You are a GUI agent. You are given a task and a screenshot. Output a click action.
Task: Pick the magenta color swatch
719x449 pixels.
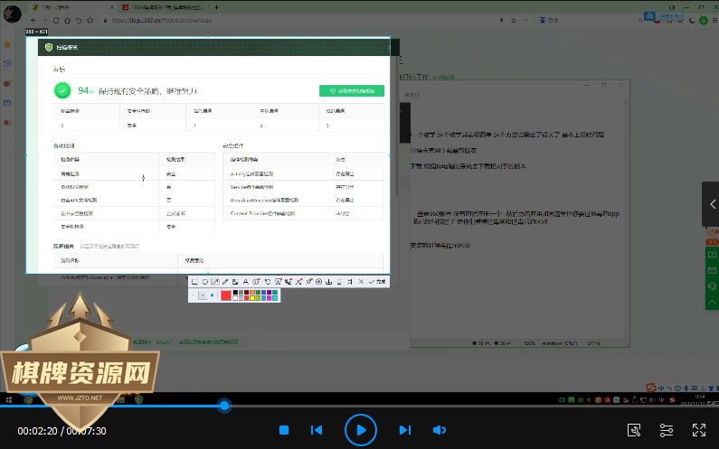270,298
